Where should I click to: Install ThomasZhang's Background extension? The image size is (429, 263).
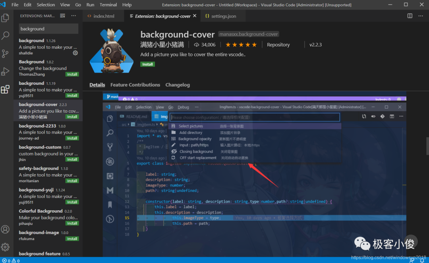(x=72, y=74)
